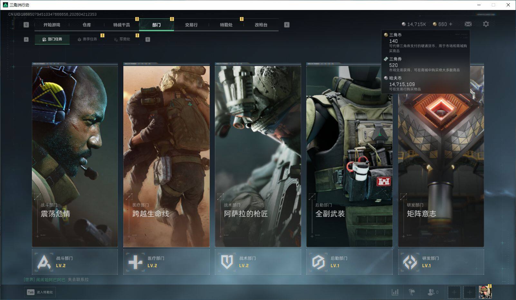Image resolution: width=516 pixels, height=300 pixels.
Task: Click the first empty team slot plus
Action: (454, 292)
